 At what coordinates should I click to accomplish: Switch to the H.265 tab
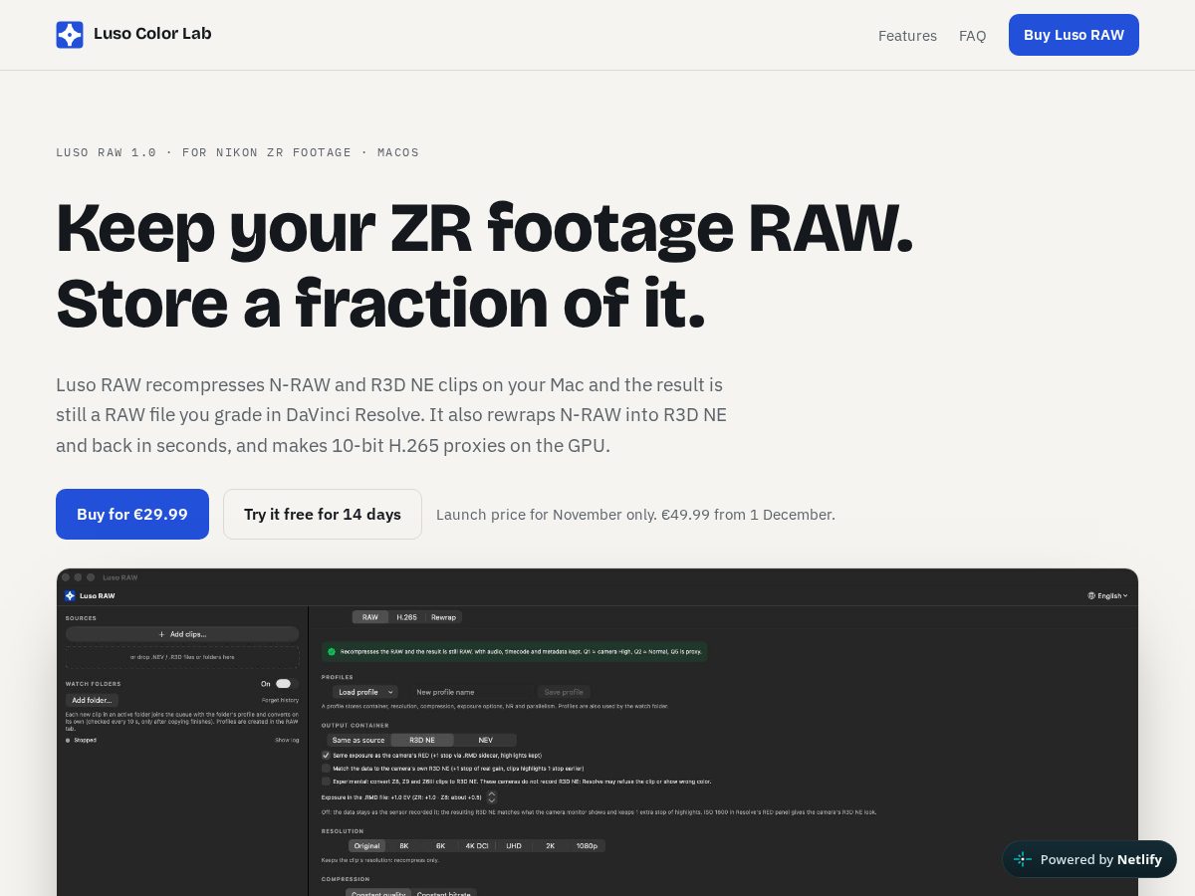click(x=407, y=617)
